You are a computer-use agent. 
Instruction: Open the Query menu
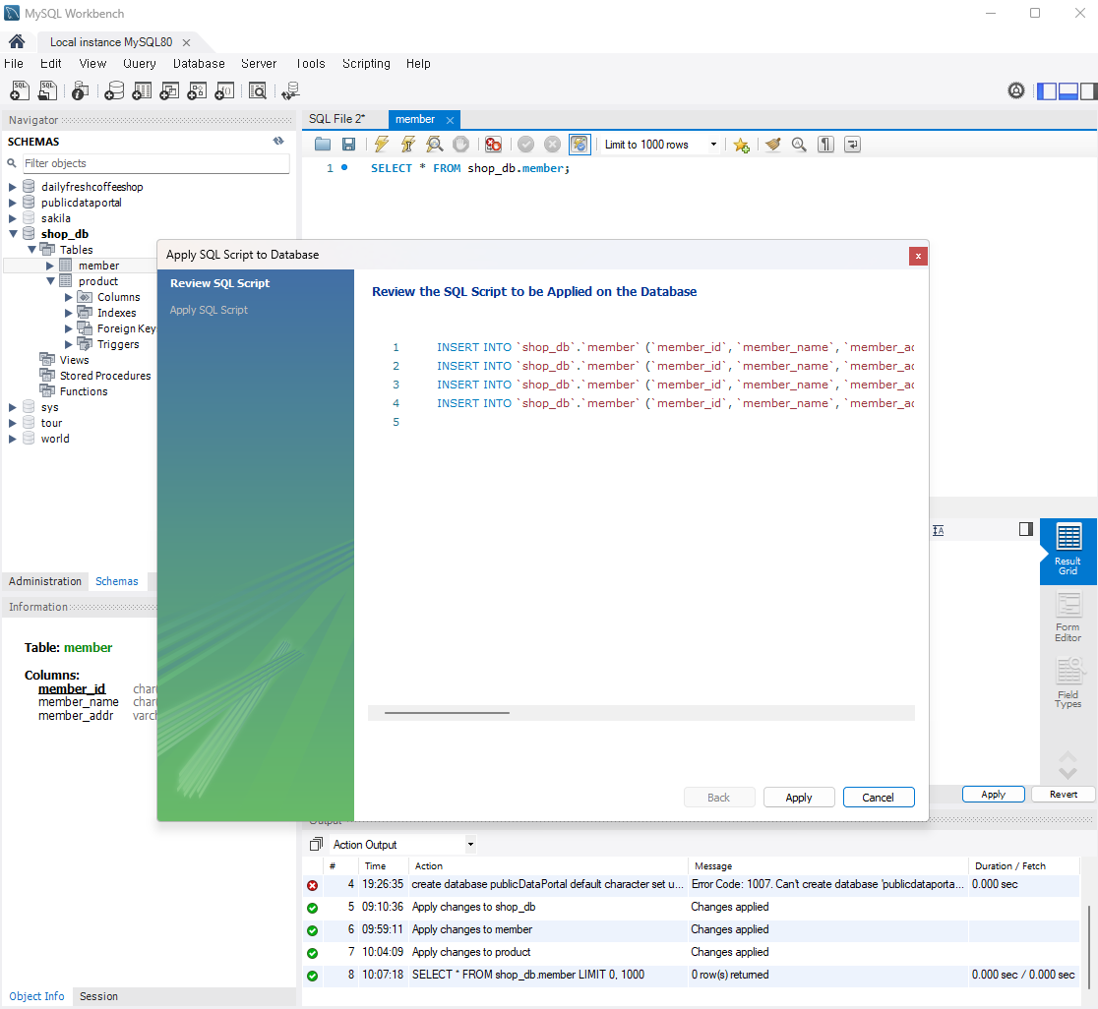(x=140, y=64)
